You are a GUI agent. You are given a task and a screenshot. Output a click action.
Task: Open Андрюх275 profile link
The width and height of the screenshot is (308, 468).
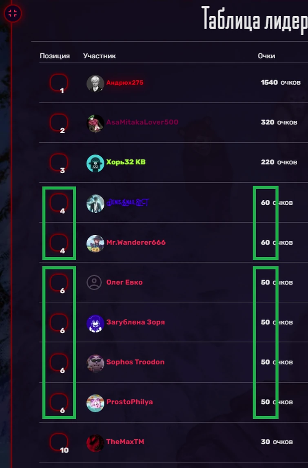[125, 82]
